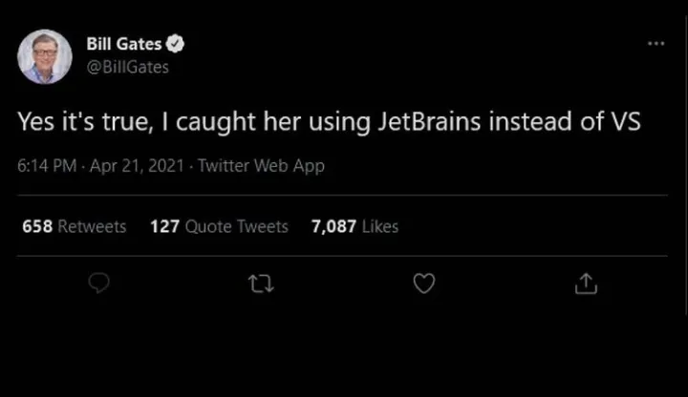View the 658 Retweets list
The image size is (688, 397).
tap(74, 226)
